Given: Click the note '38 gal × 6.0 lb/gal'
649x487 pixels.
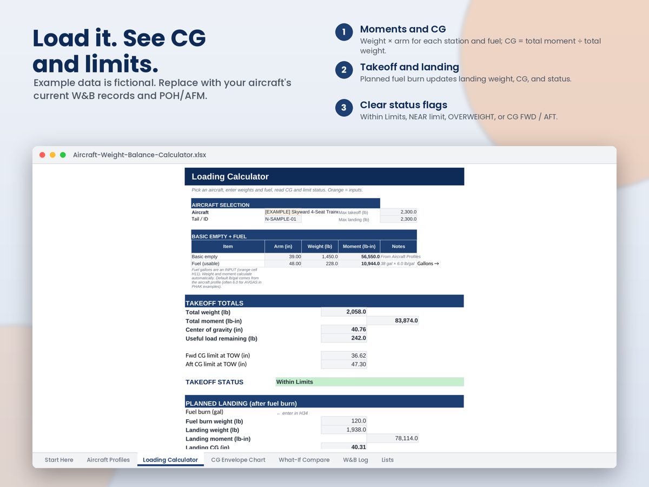Looking at the screenshot, I should [x=399, y=264].
